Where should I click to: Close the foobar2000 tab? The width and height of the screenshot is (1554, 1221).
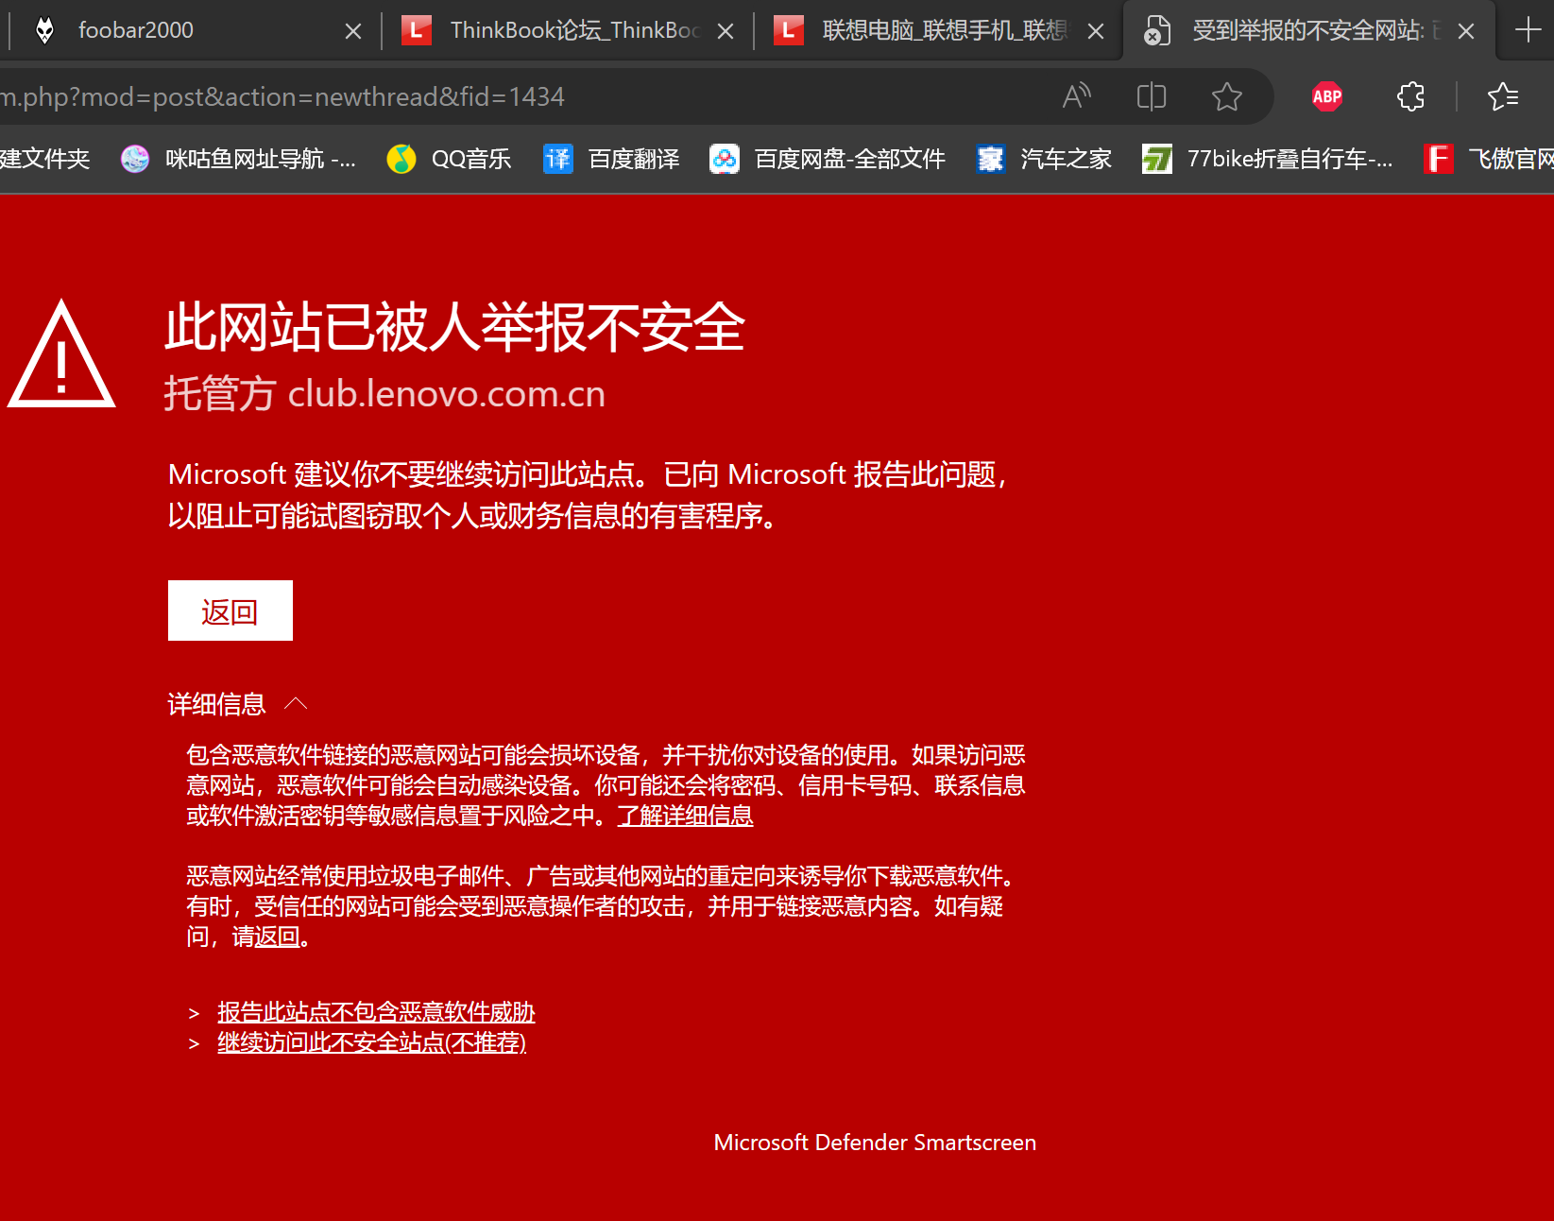(353, 31)
